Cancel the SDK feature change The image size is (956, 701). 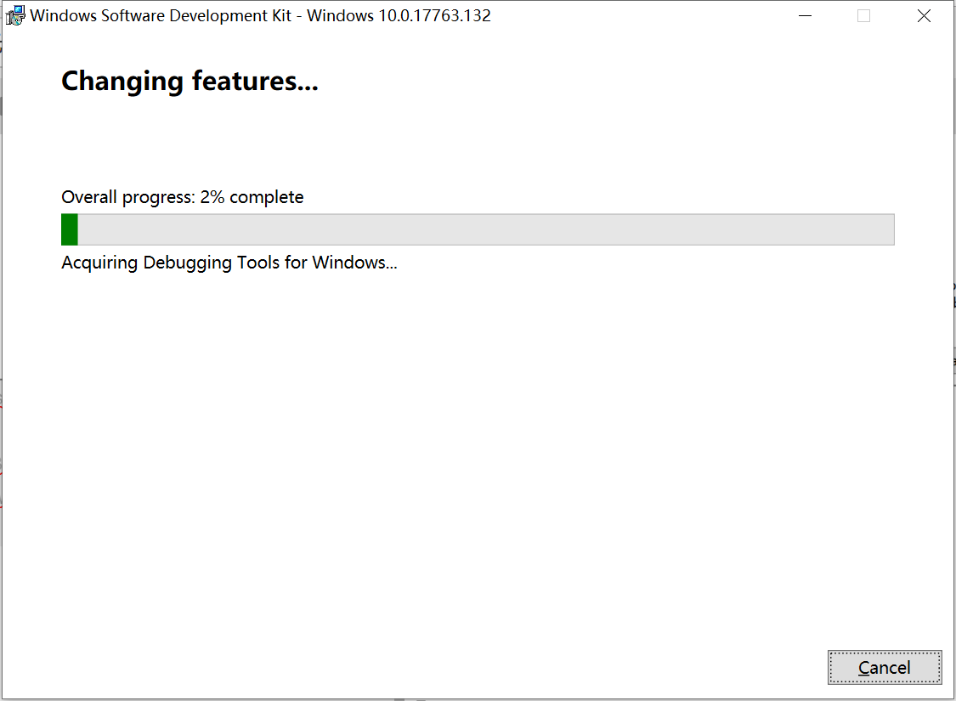point(884,668)
